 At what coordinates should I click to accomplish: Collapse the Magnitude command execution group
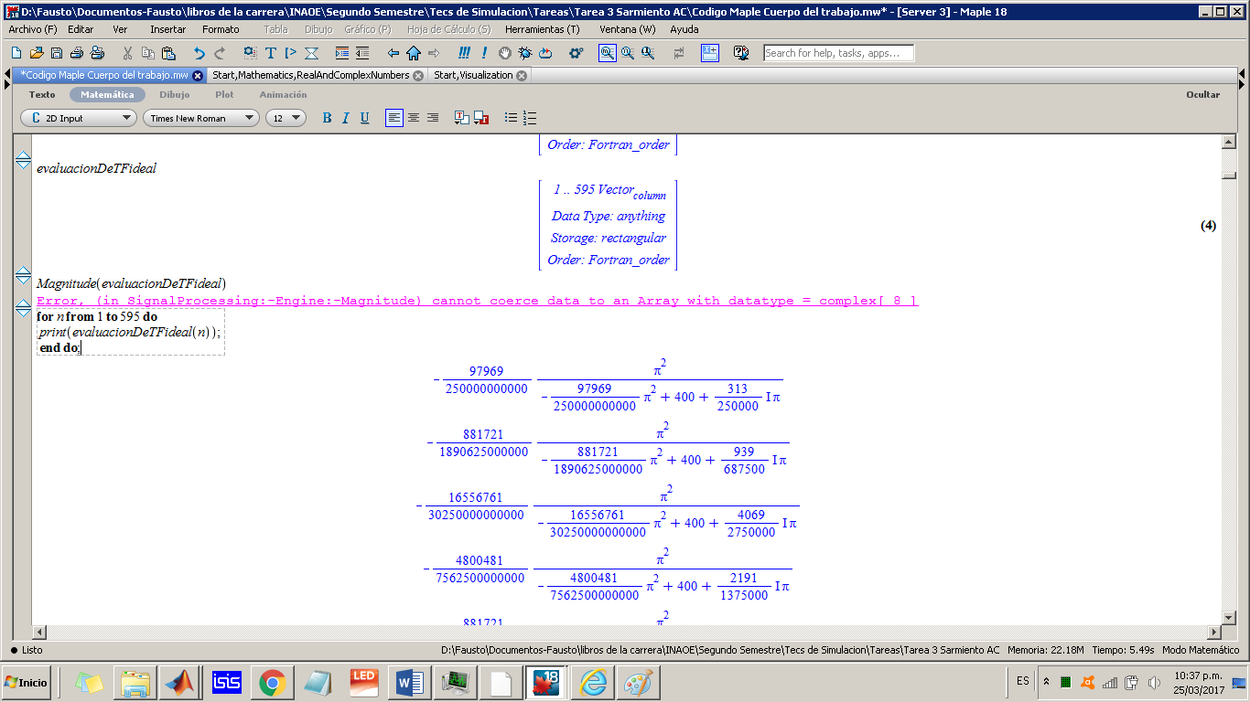tap(24, 275)
